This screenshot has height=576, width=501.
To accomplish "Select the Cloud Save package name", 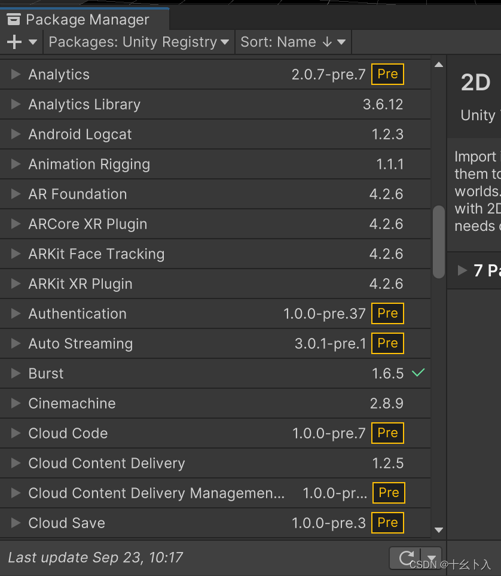I will [67, 523].
